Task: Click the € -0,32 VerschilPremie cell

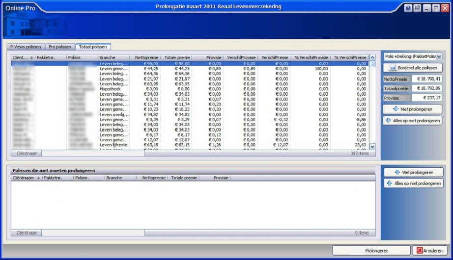Action: click(x=274, y=120)
